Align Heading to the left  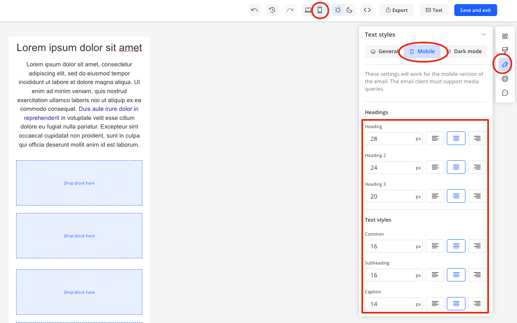(435, 138)
